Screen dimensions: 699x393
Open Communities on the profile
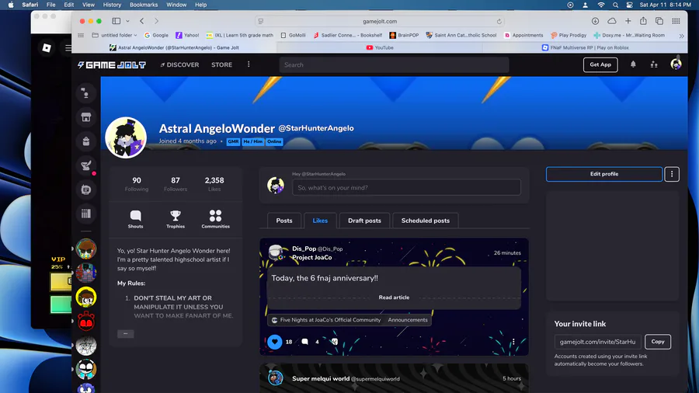(x=215, y=219)
